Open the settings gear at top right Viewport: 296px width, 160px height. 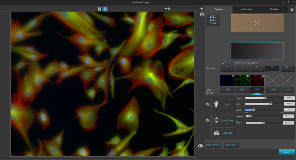pyautogui.click(x=292, y=9)
